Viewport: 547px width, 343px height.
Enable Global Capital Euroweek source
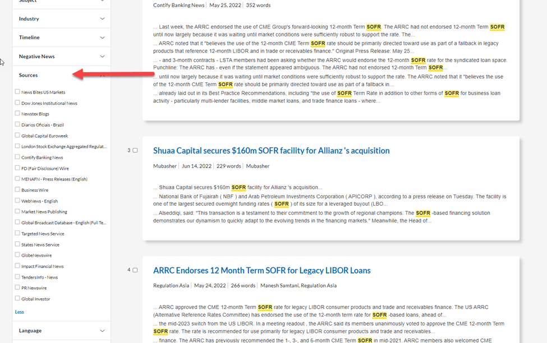coord(17,135)
